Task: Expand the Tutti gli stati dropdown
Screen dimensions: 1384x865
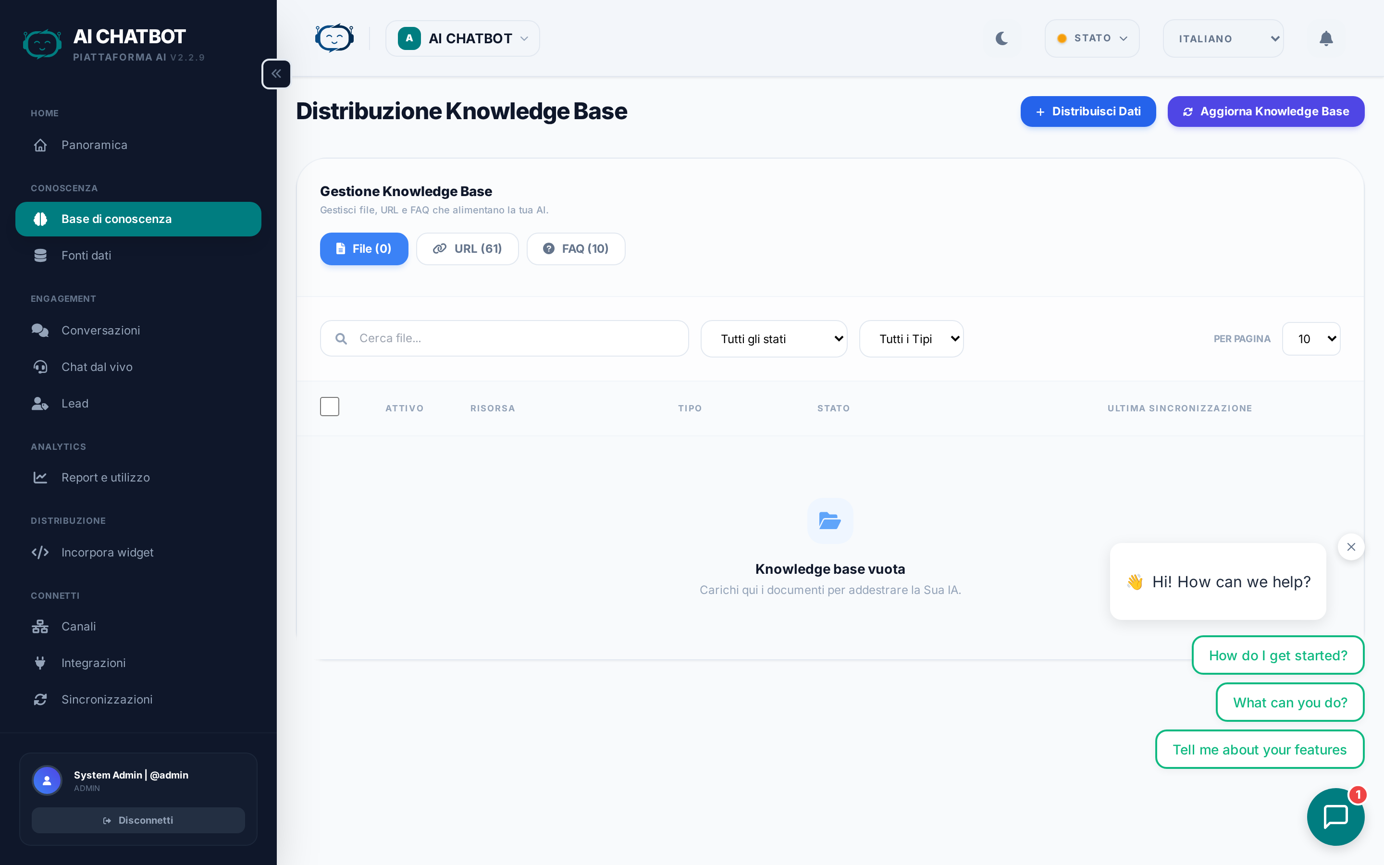Action: pyautogui.click(x=773, y=339)
